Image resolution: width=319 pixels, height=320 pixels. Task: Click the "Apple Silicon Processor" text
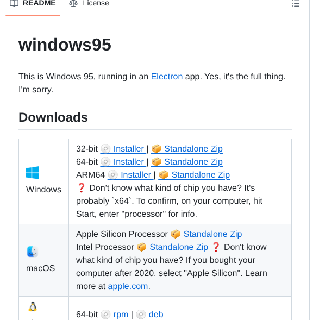click(122, 234)
